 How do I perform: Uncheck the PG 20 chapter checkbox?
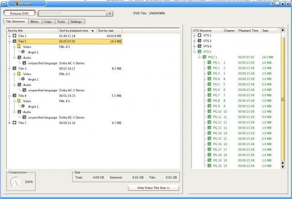coord(209,166)
